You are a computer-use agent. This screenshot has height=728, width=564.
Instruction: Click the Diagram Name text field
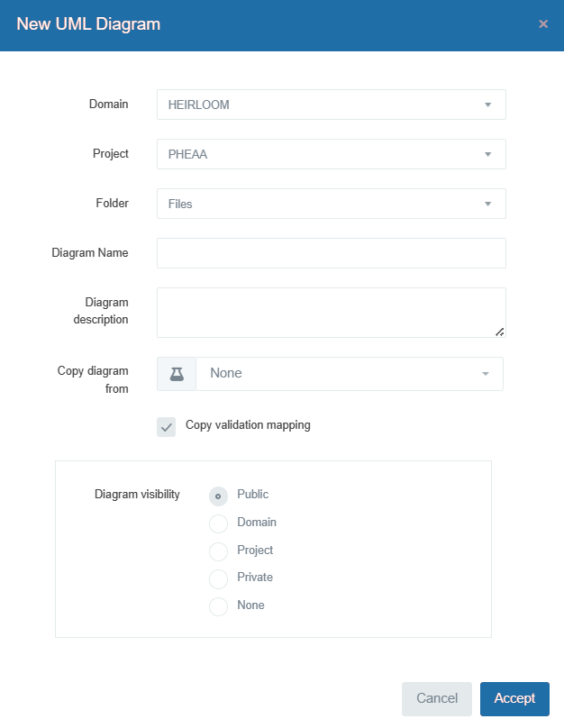(x=331, y=253)
